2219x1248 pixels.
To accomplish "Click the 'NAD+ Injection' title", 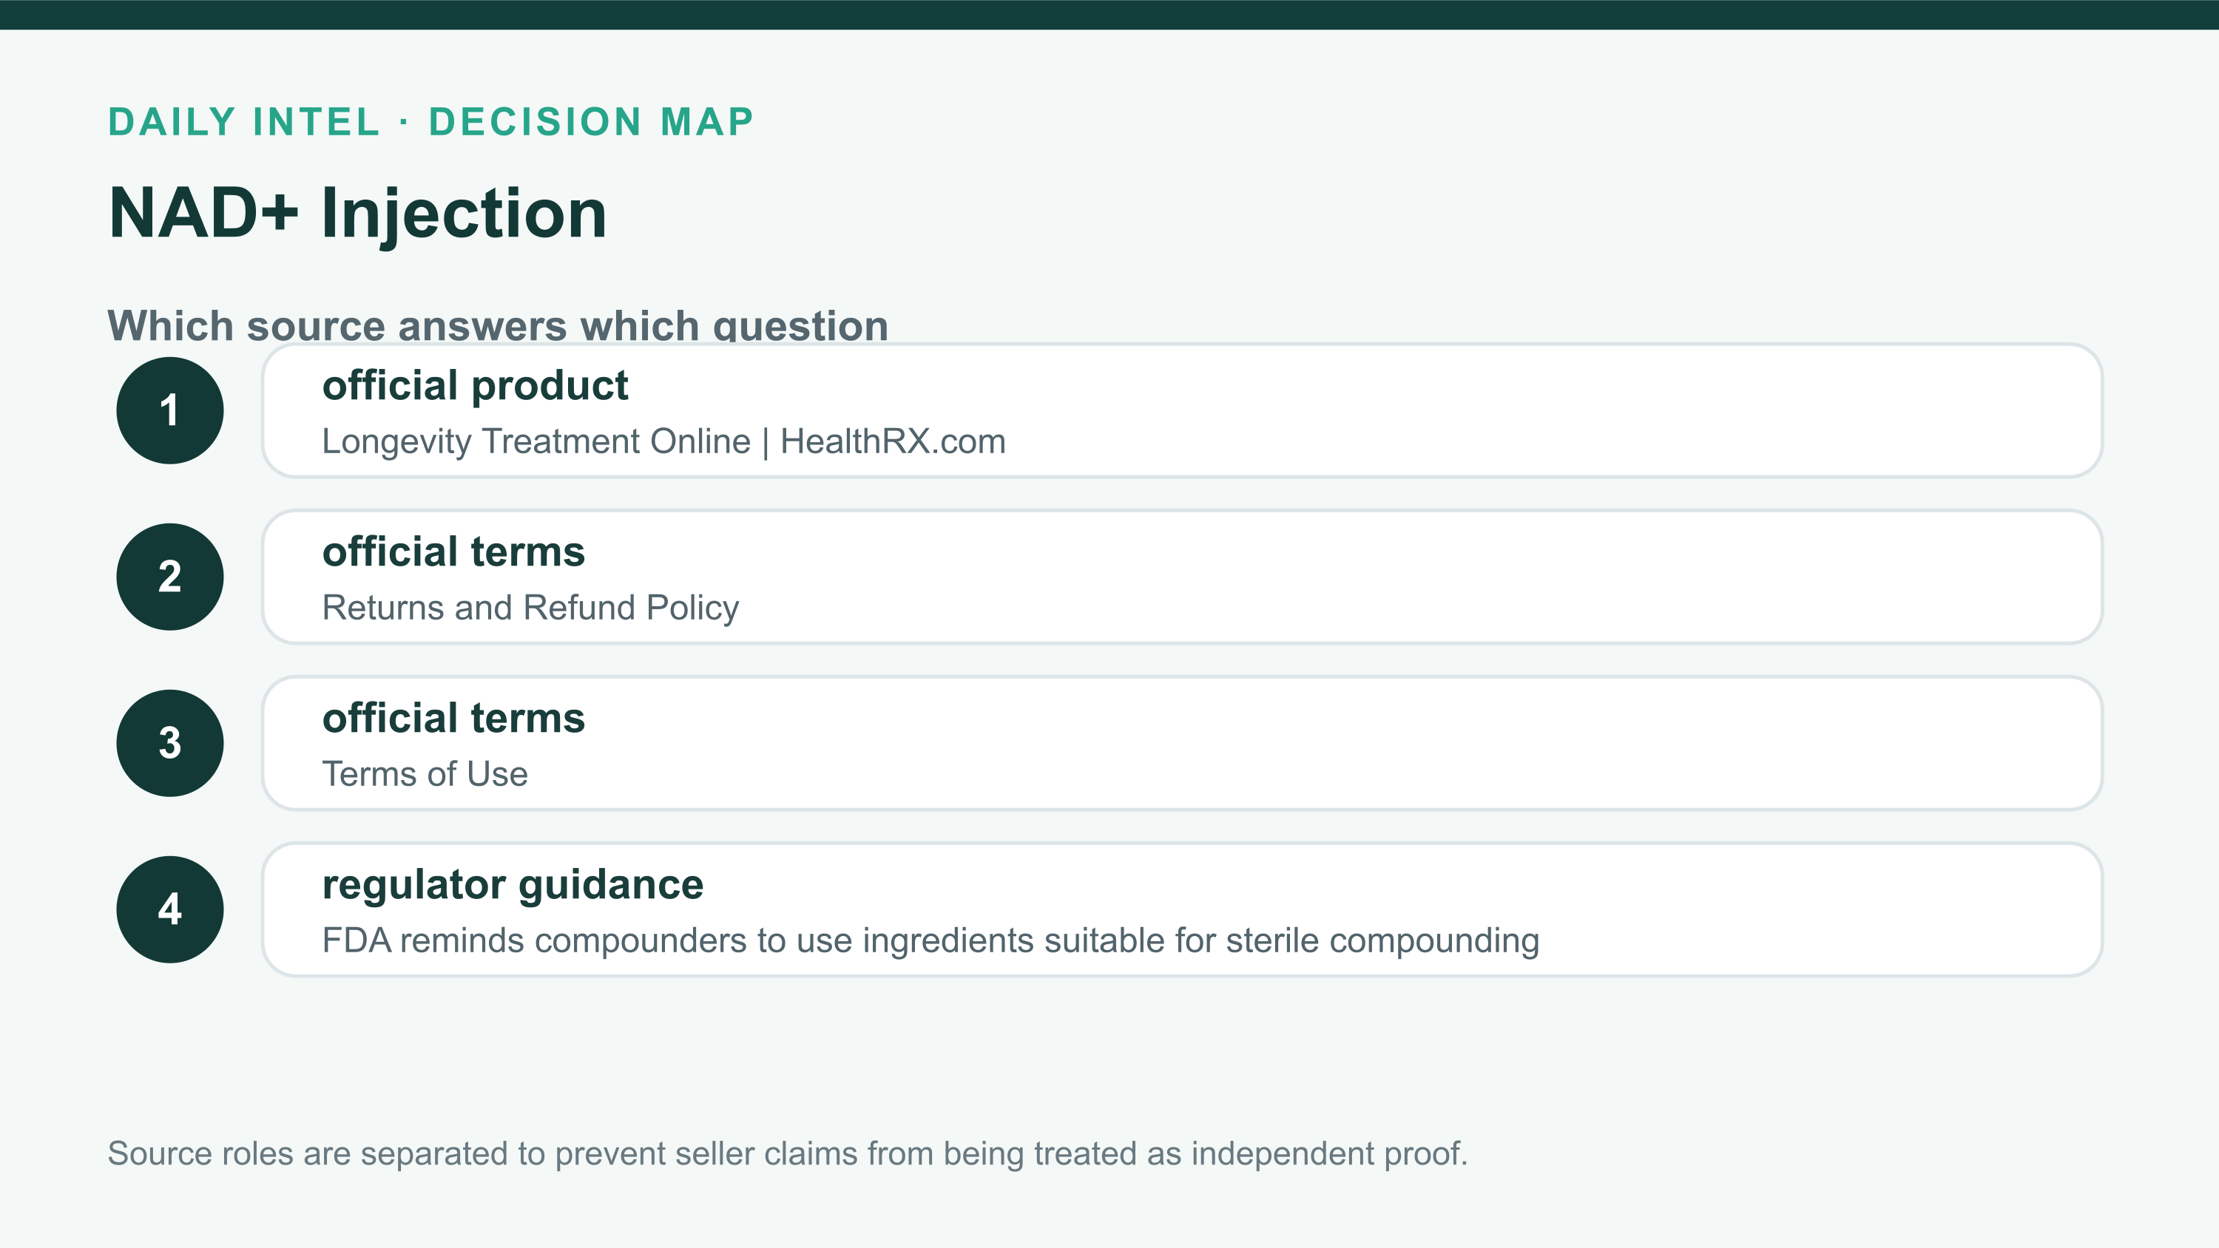I will (x=357, y=214).
